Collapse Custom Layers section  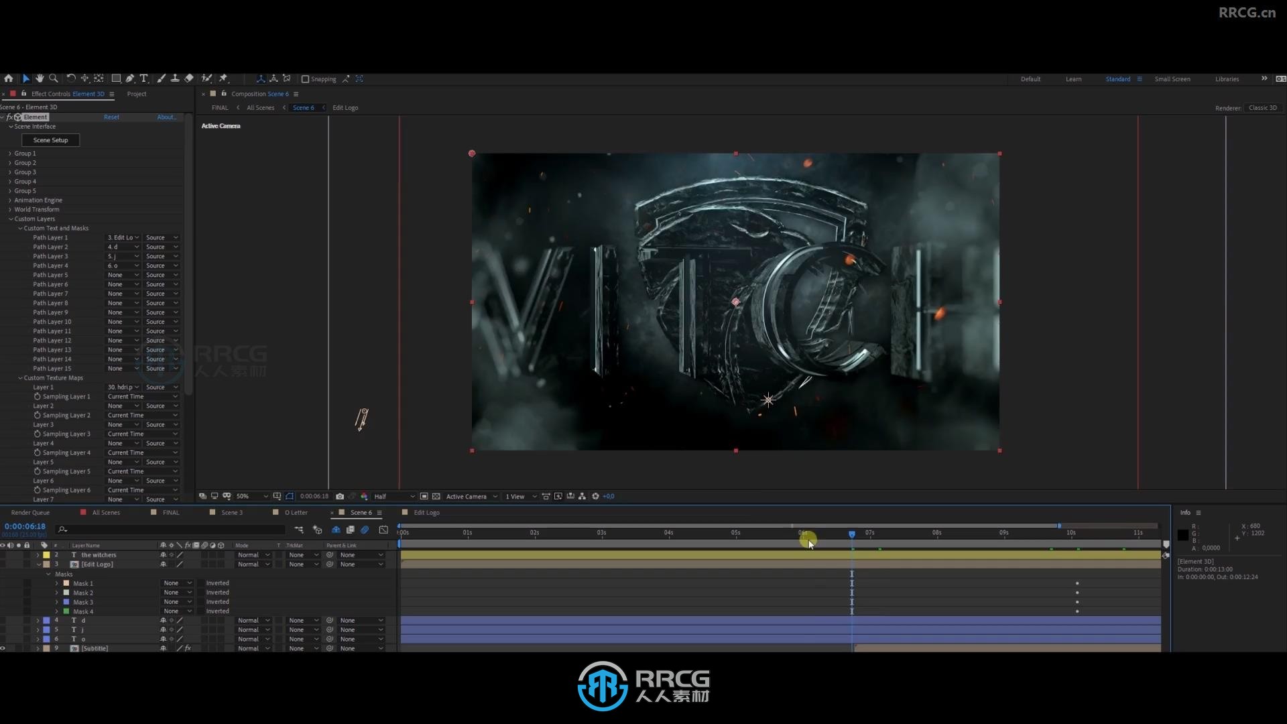click(11, 219)
